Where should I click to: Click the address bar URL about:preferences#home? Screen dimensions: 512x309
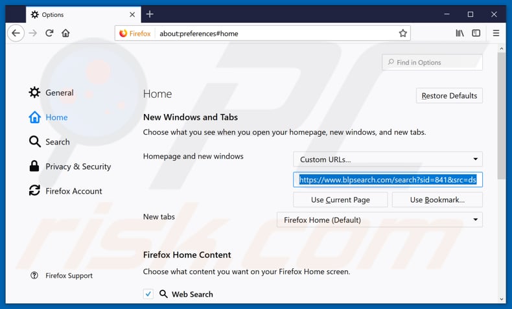[x=199, y=34]
